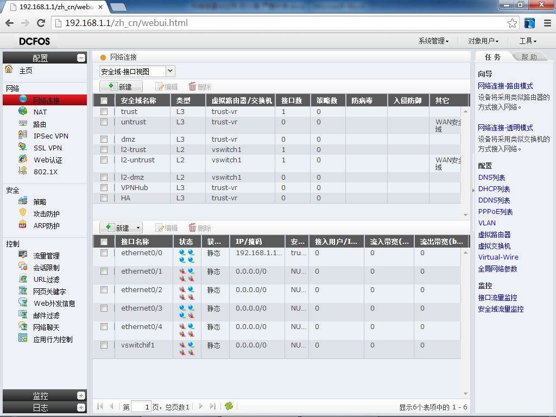Click the page number input field
The image size is (556, 417).
(x=141, y=407)
